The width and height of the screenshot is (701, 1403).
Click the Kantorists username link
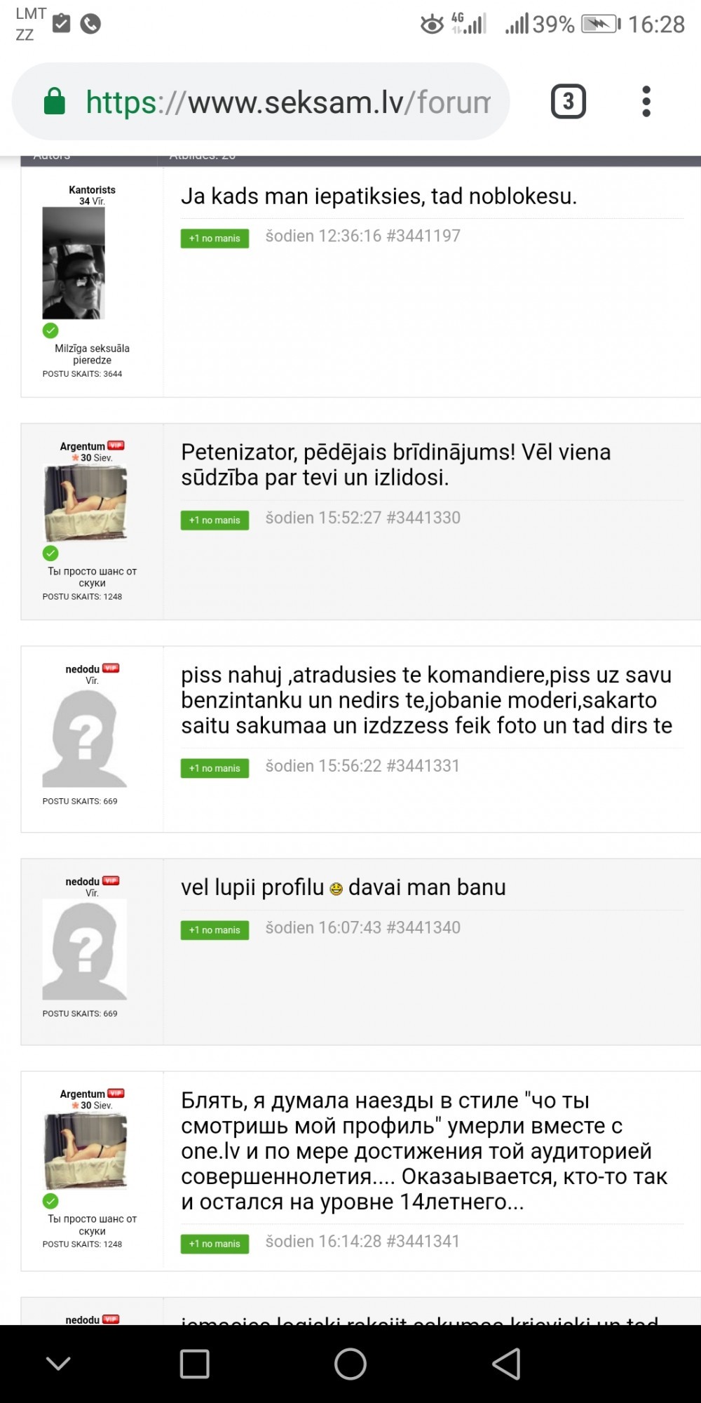coord(92,189)
